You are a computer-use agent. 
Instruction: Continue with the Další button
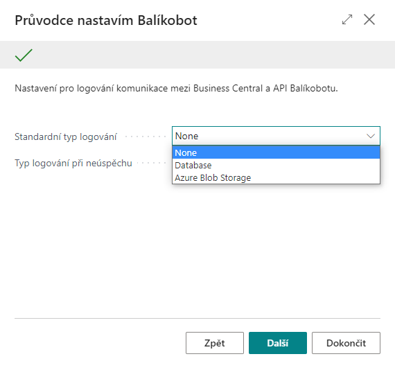coord(278,343)
